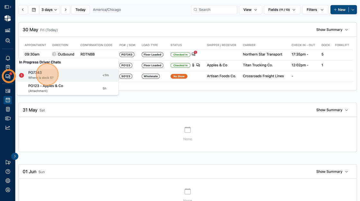This screenshot has width=360, height=201.
Task: Open the date picker calendar icon
Action: (34, 10)
